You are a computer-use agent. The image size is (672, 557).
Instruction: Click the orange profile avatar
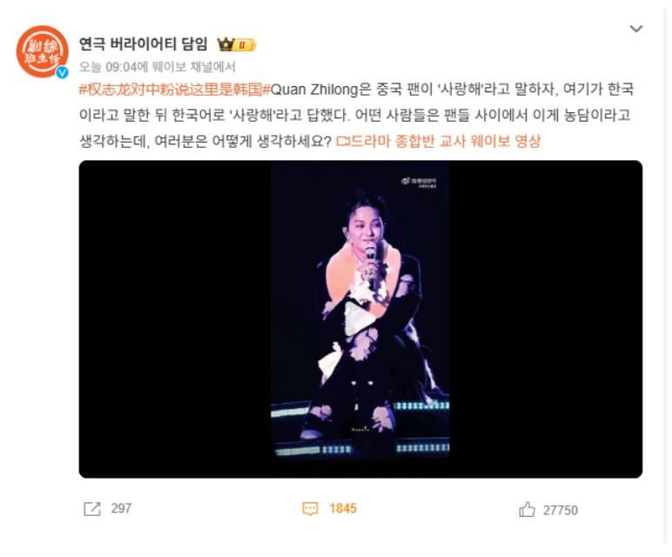[x=42, y=51]
